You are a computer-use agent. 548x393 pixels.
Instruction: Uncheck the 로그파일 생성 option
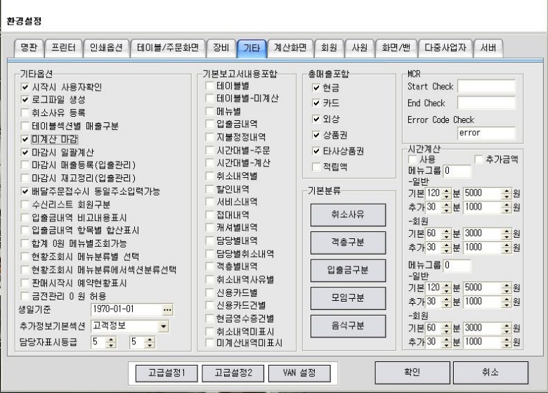26,100
